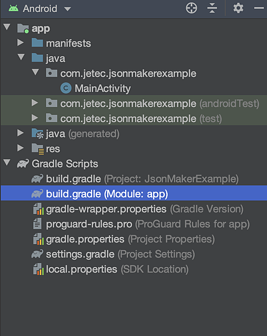The width and height of the screenshot is (267, 336).
Task: Click the proguard-rules.pro file icon
Action: 38,224
